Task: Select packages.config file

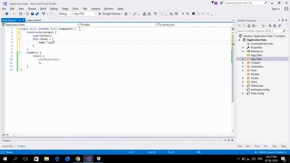Action: (x=260, y=90)
